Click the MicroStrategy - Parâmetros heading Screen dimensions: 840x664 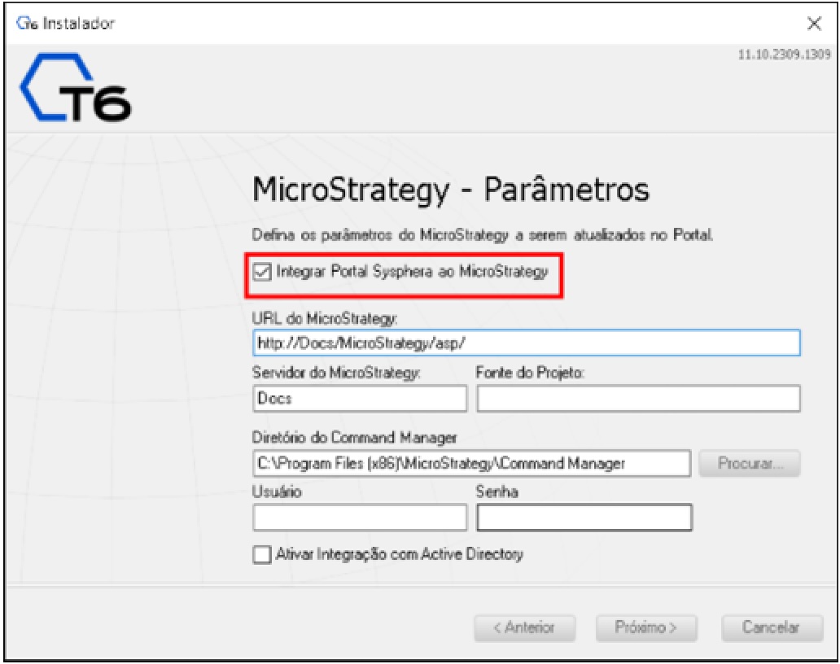tap(451, 190)
